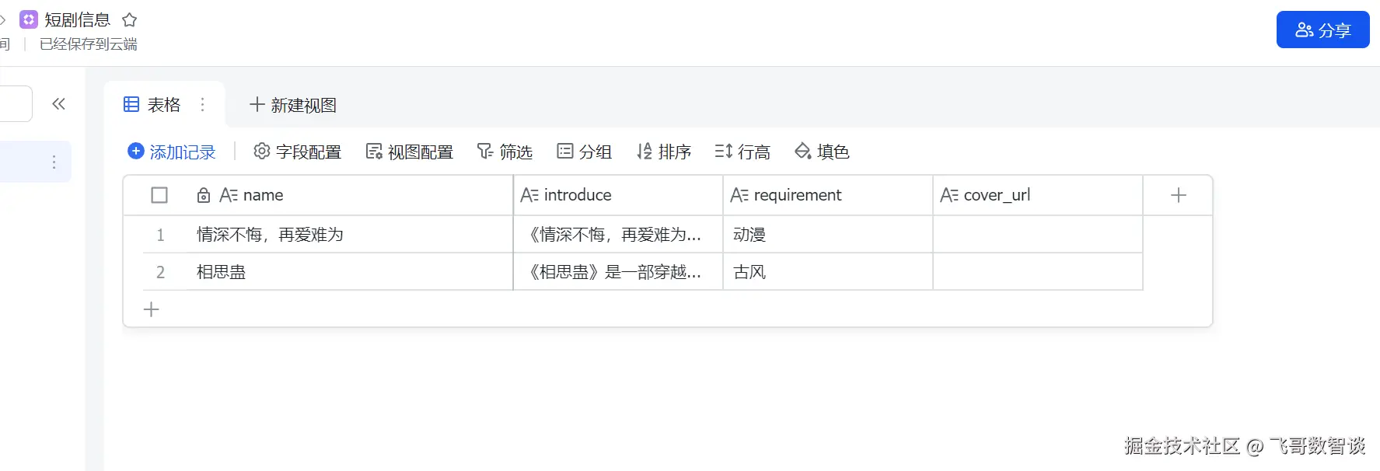Select the introduce column header

coord(618,195)
